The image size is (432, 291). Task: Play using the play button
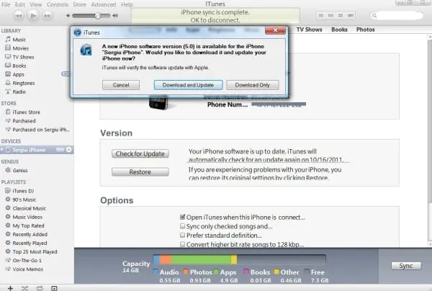pyautogui.click(x=33, y=16)
